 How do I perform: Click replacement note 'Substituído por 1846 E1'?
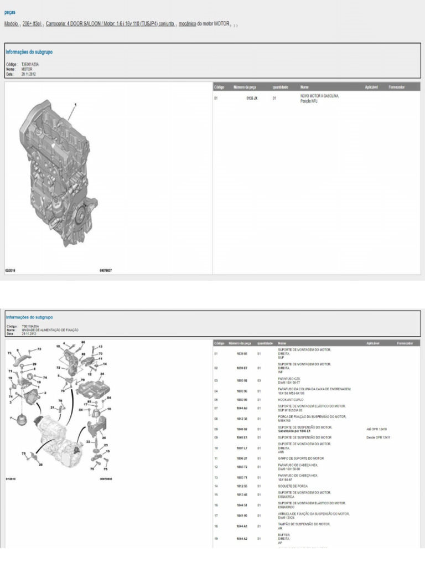(294, 431)
